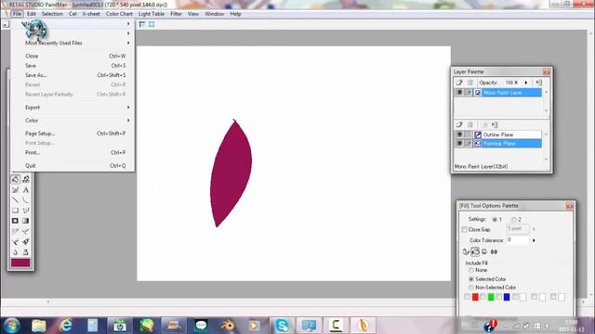Click the trash icon in the plane toolbar

[x=470, y=124]
